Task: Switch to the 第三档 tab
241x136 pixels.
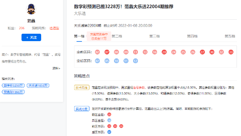Action: pos(155,36)
